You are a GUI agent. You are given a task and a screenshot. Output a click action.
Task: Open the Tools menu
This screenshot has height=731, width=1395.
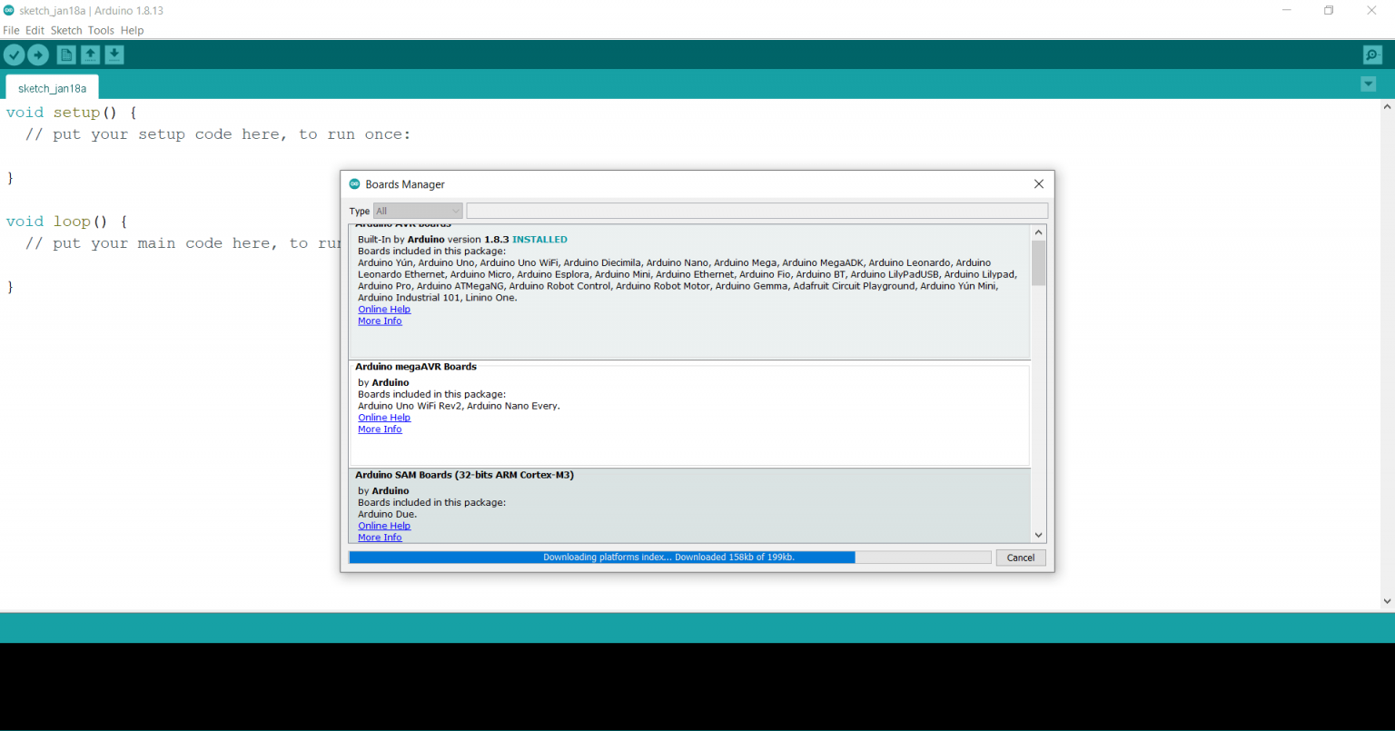click(101, 30)
